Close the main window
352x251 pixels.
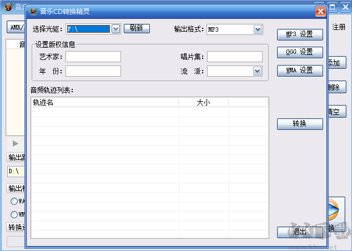[x=346, y=7]
